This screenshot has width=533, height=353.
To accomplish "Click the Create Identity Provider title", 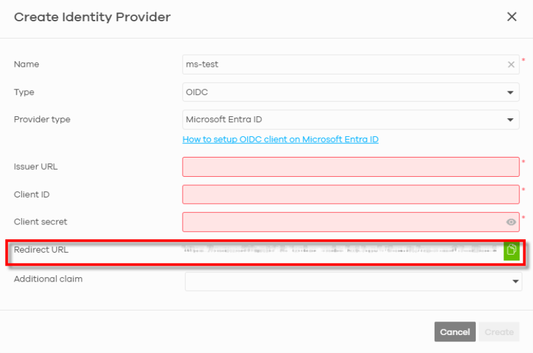I will coord(92,17).
